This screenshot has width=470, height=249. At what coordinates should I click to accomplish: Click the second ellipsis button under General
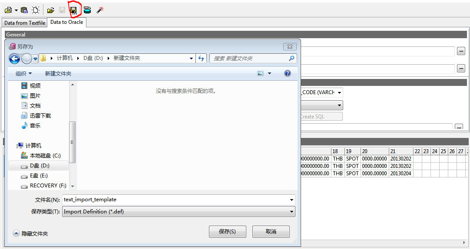click(x=461, y=69)
